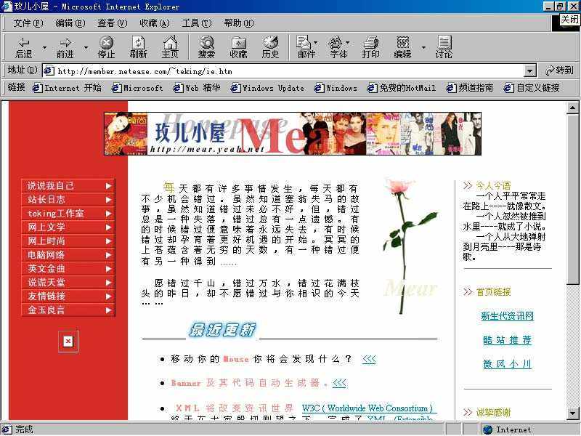The image size is (581, 436).
Task: Click the 刷新 (Refresh) toolbar icon
Action: (137, 46)
